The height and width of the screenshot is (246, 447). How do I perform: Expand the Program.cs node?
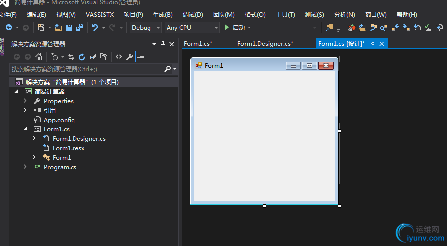[25, 167]
